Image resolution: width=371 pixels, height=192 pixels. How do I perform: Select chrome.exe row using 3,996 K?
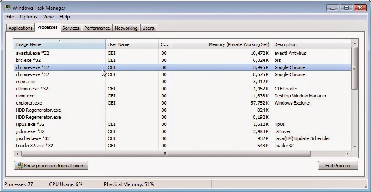[183, 67]
